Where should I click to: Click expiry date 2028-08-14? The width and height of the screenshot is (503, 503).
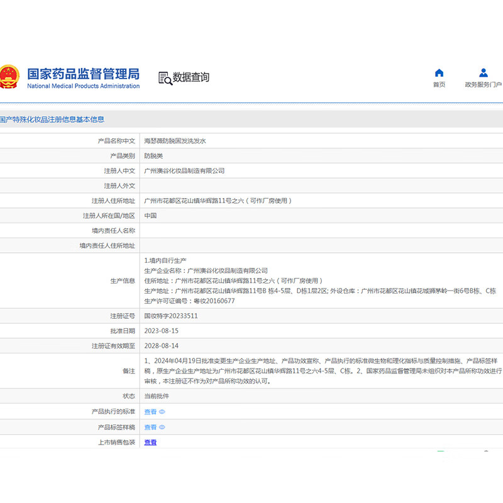coord(161,346)
